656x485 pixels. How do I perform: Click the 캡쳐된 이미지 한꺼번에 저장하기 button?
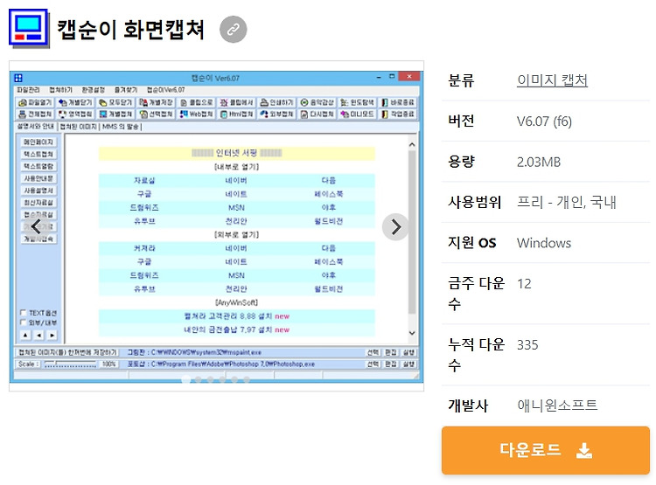(67, 352)
